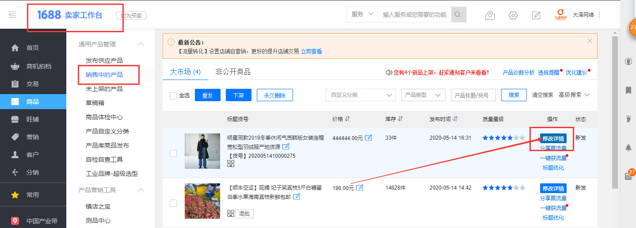Click the 切为买家 switch button

131,15
